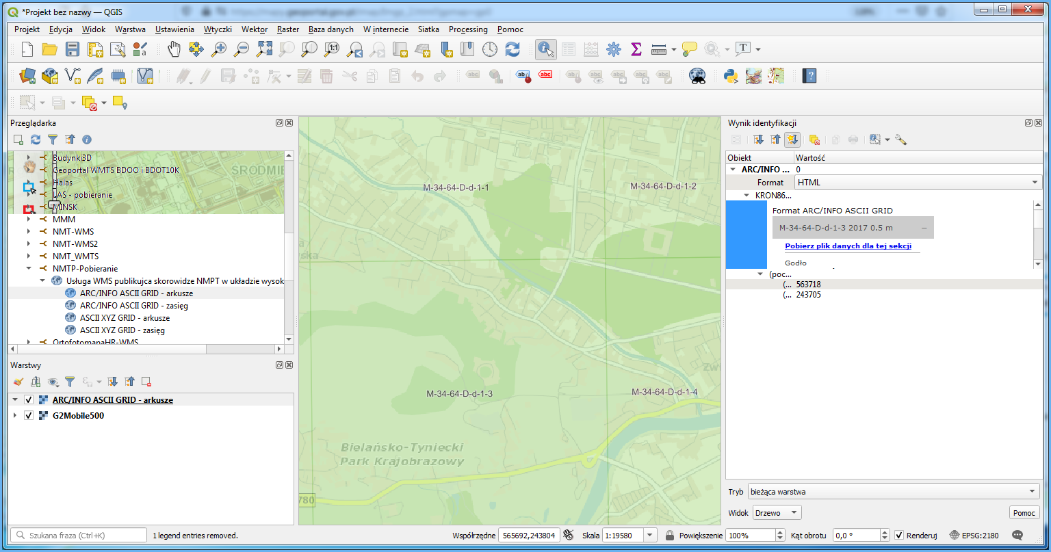This screenshot has height=552, width=1051.
Task: Toggle visibility of G2Mobile500 layer
Action: (x=29, y=416)
